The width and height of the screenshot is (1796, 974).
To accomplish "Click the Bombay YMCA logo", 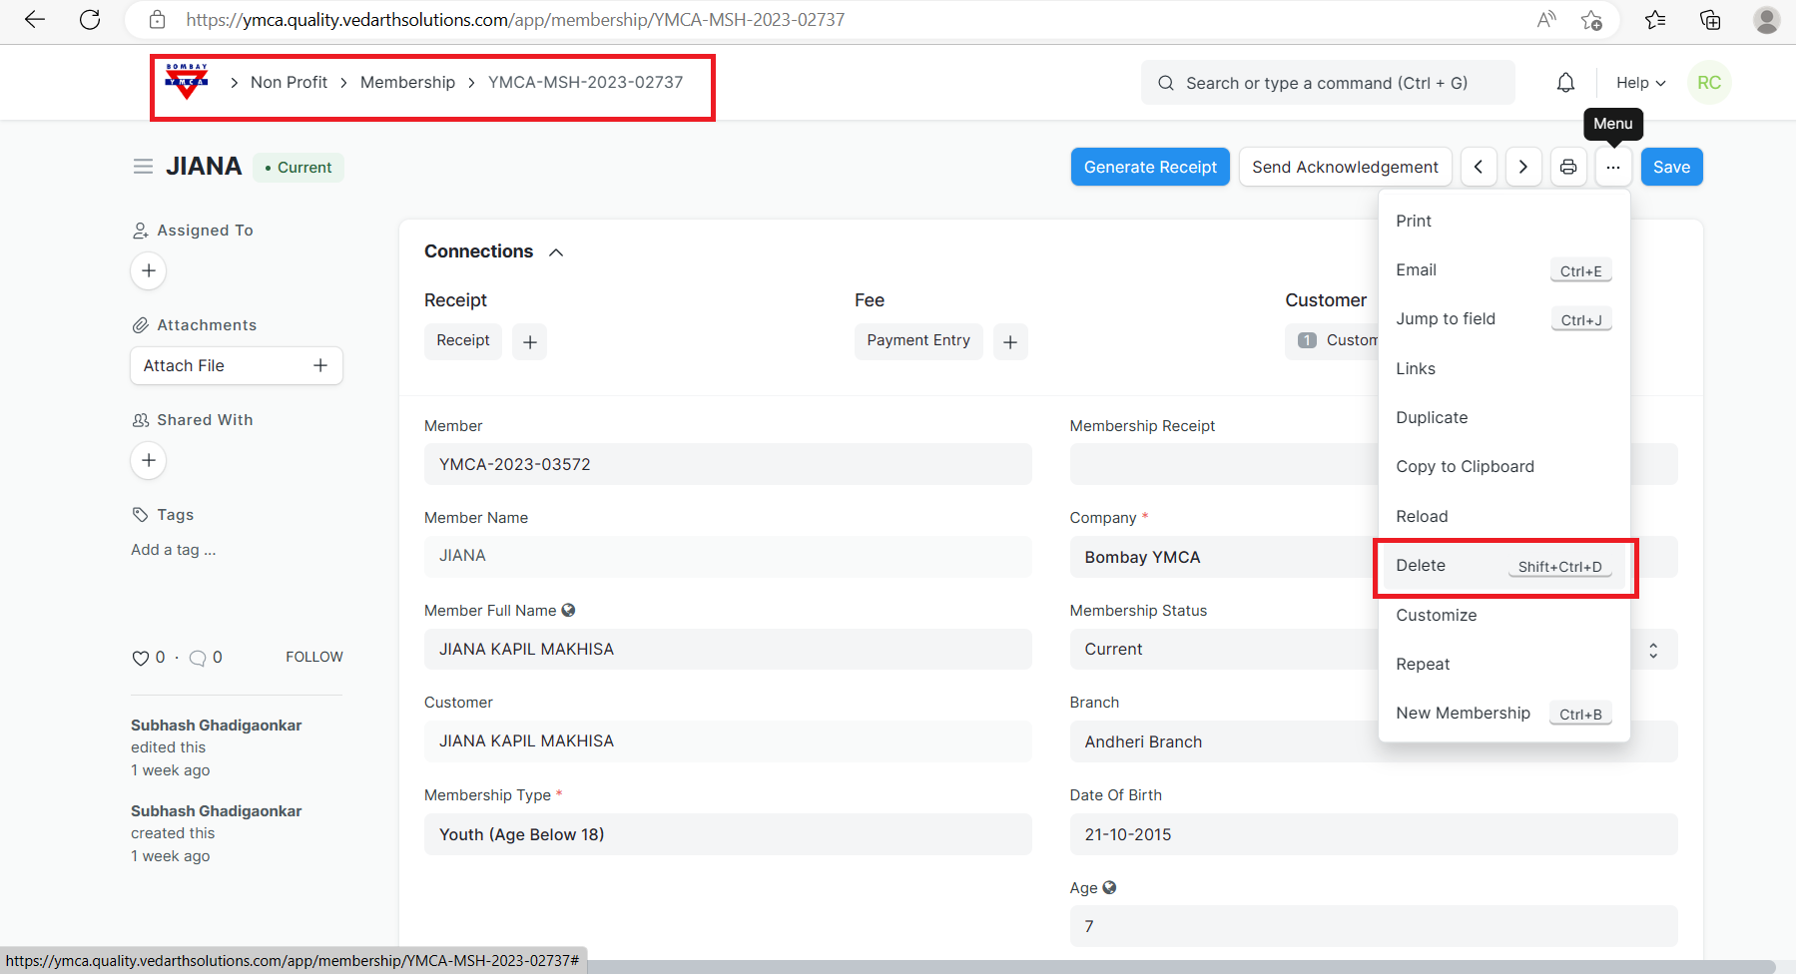I will (187, 82).
